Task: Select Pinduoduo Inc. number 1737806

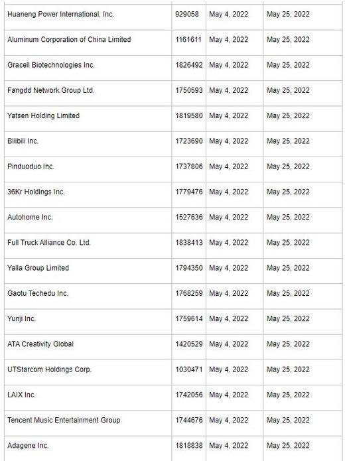Action: coord(189,166)
